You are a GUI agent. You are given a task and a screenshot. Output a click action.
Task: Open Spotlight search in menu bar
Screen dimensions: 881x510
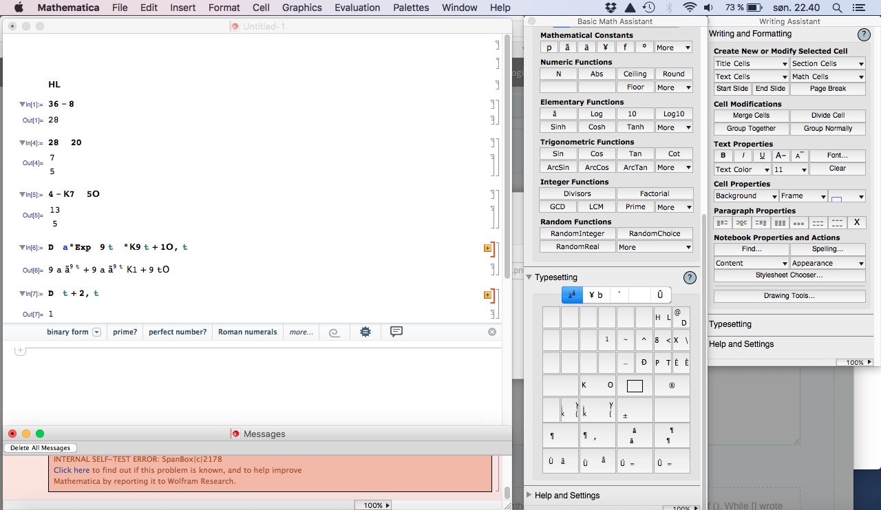[x=837, y=8]
